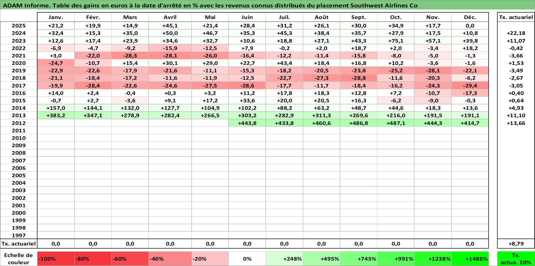The width and height of the screenshot is (535, 266).
Task: Click the 'Tx. actua. 10%' green cell
Action: click(x=516, y=259)
